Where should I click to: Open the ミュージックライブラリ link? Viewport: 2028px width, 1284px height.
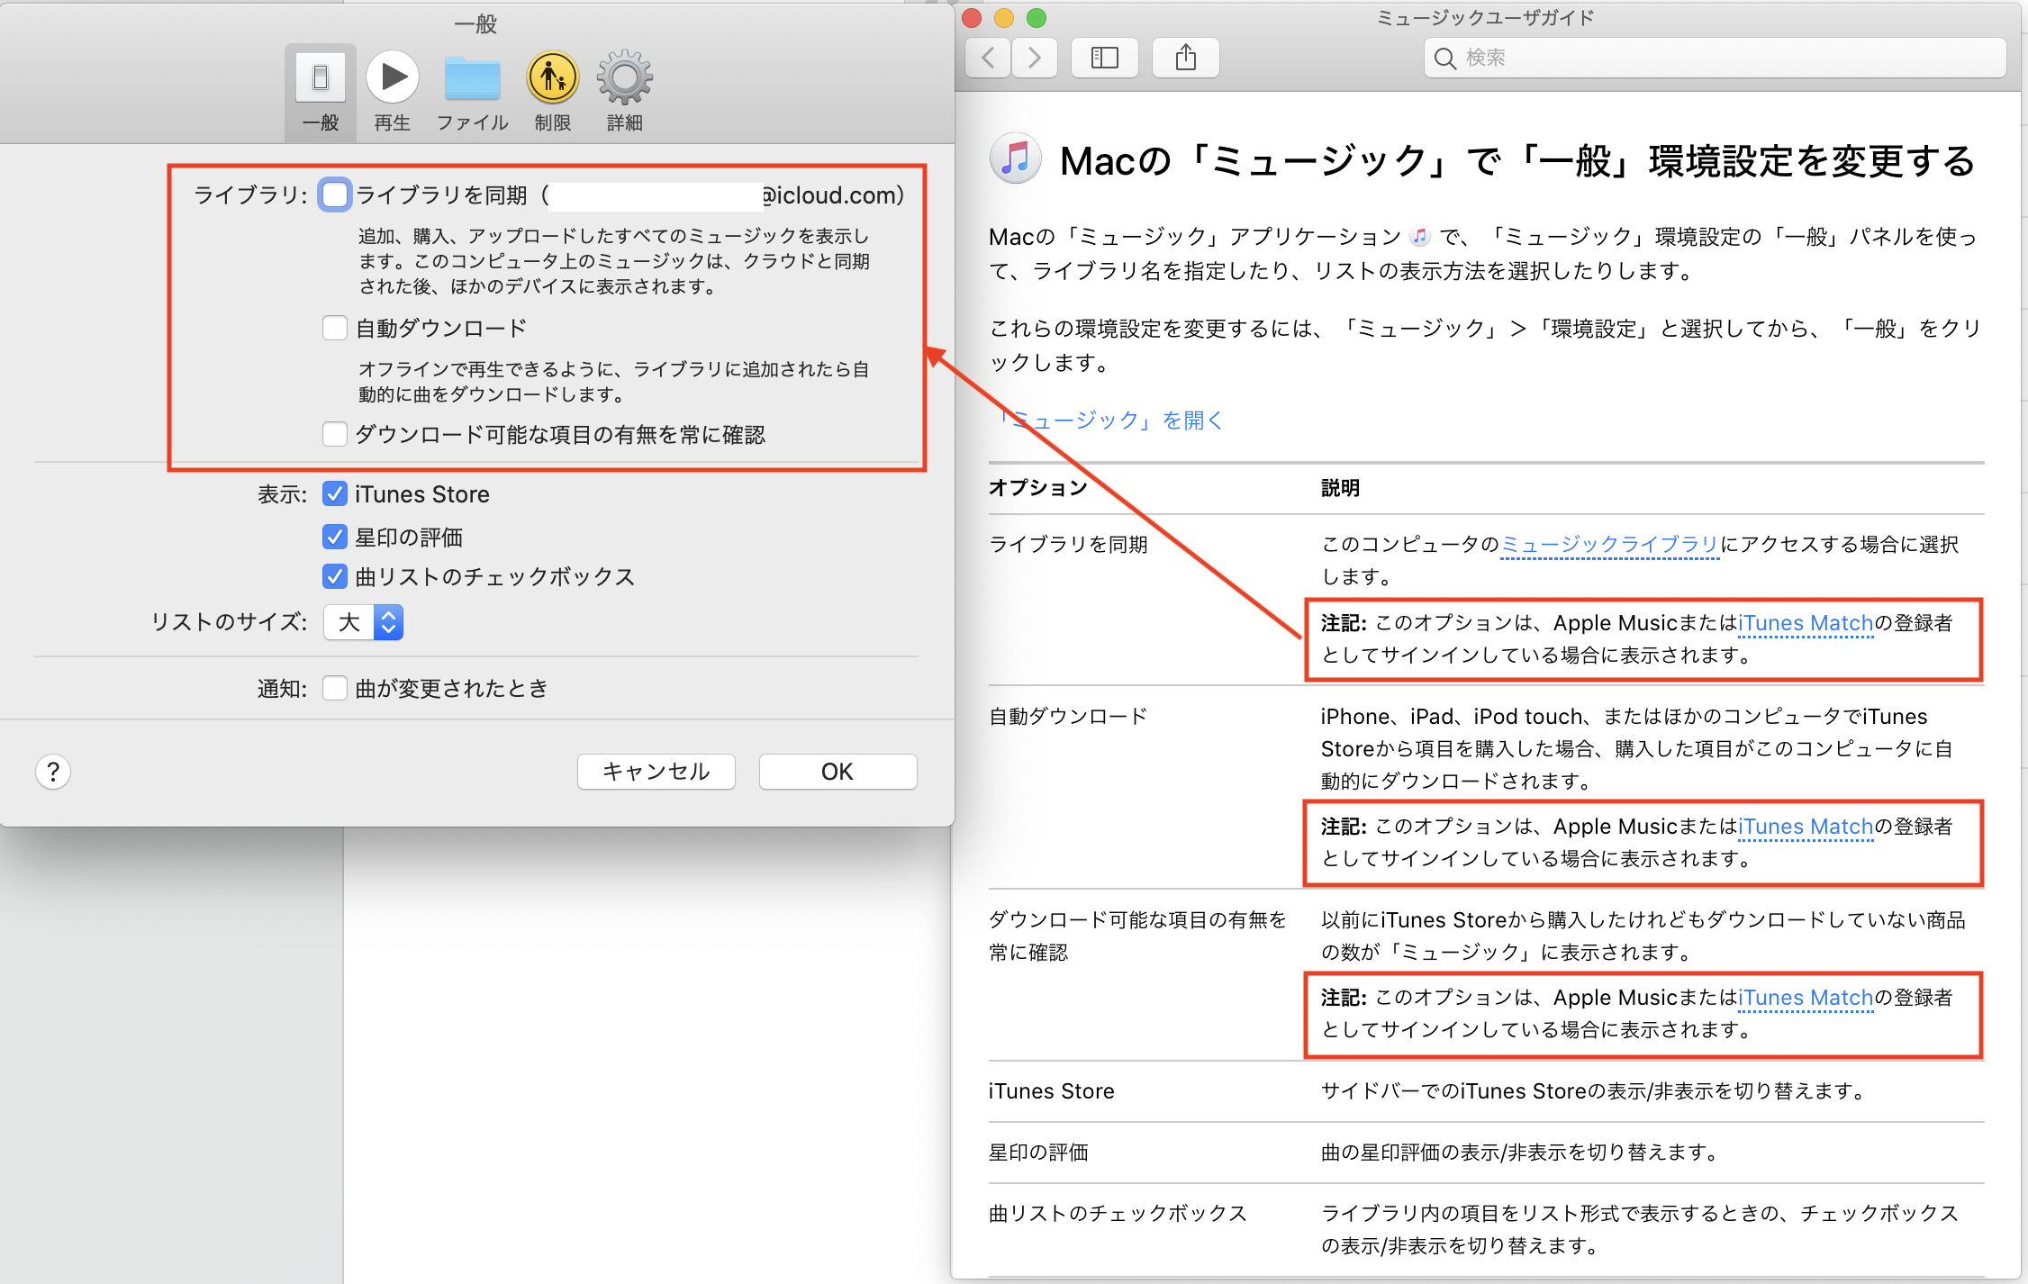tap(1610, 544)
